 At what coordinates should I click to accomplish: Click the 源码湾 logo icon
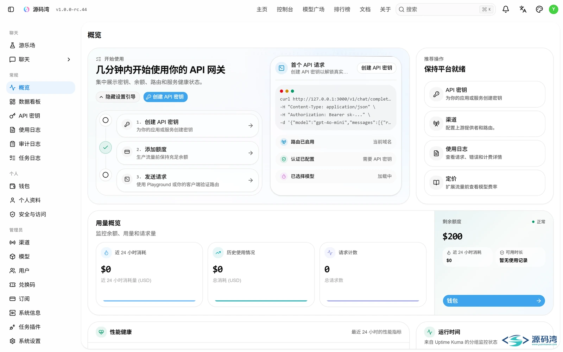(x=26, y=10)
